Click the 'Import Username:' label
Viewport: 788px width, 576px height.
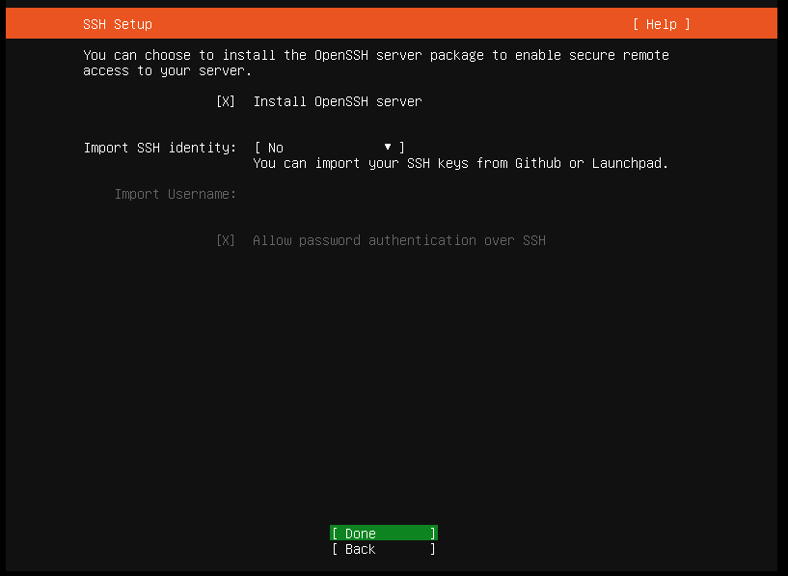(x=176, y=194)
